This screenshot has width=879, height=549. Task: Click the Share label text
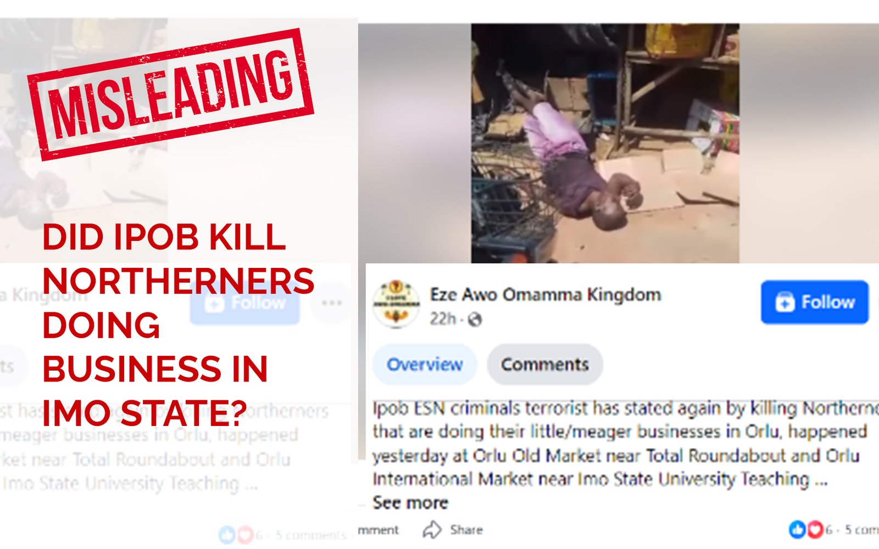[466, 530]
